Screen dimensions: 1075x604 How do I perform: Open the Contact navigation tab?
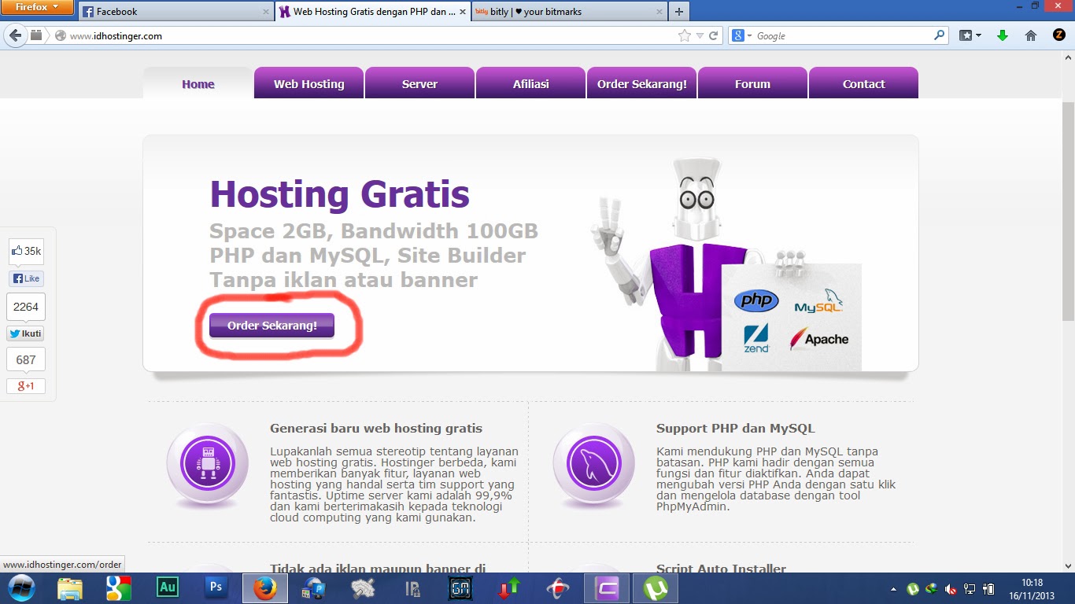pos(863,83)
